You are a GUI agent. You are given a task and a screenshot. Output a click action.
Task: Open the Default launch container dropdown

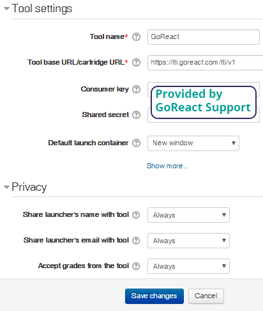point(193,143)
